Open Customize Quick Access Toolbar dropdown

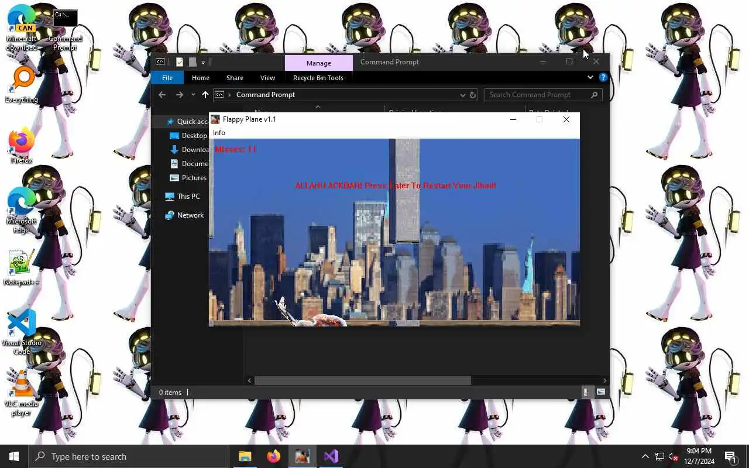(203, 62)
